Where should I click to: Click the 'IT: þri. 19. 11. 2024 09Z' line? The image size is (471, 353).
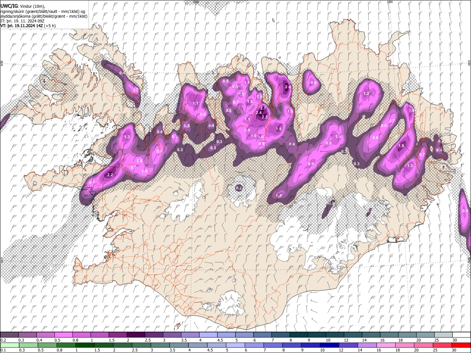(22, 21)
